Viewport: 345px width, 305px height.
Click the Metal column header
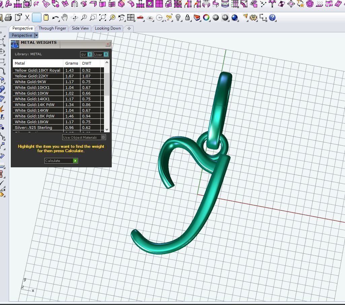[x=38, y=63]
